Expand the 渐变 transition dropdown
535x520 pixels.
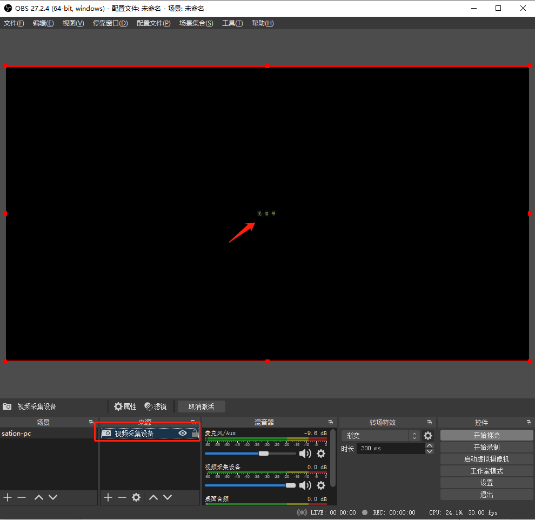pyautogui.click(x=414, y=436)
